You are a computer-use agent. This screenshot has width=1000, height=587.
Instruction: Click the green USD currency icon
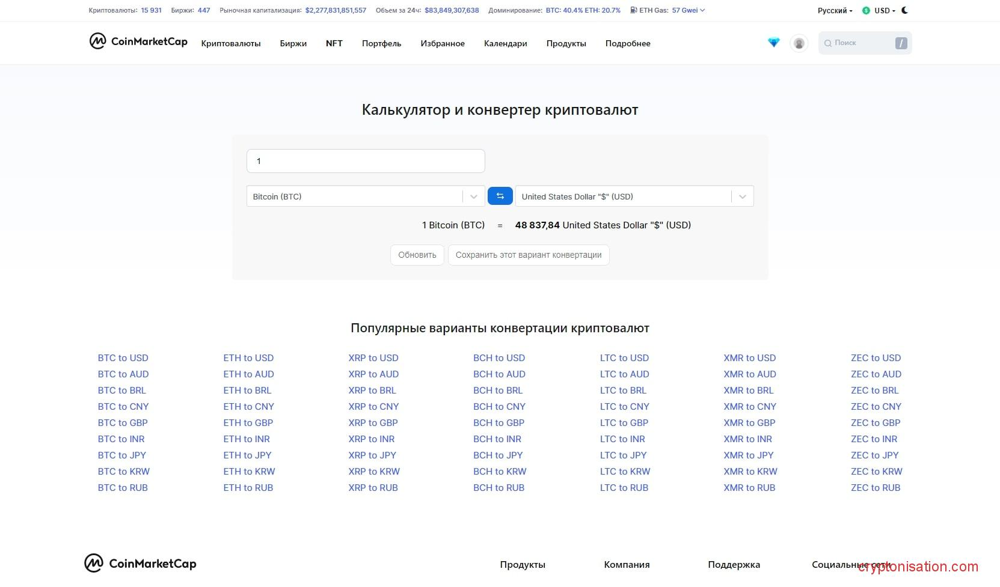(866, 11)
